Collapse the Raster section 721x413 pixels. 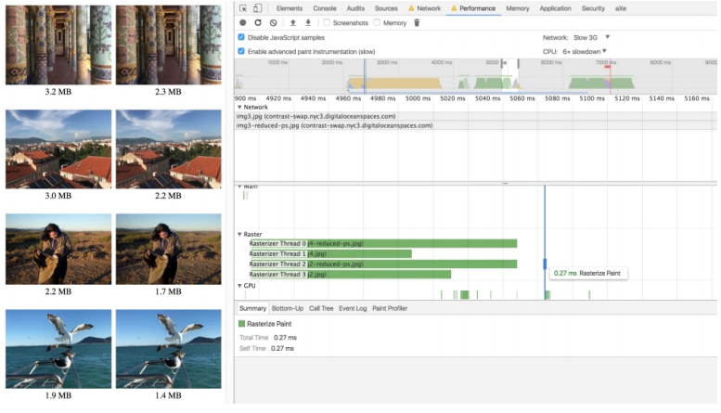click(239, 235)
